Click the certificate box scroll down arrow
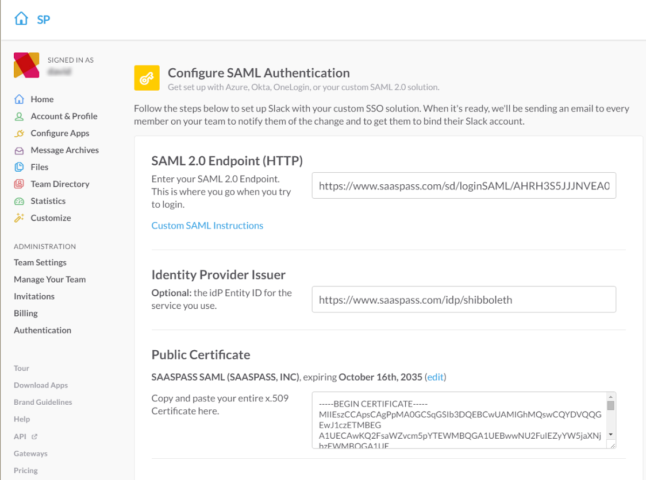 coord(611,435)
